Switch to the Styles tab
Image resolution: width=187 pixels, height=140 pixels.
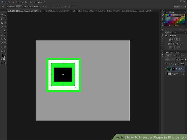pyautogui.click(x=174, y=33)
